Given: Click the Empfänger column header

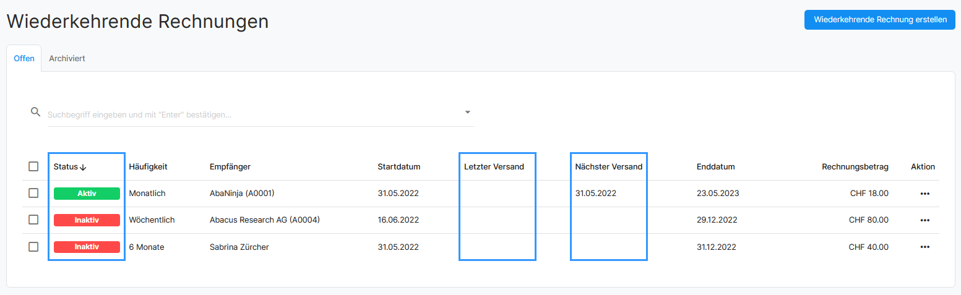Looking at the screenshot, I should tap(230, 166).
